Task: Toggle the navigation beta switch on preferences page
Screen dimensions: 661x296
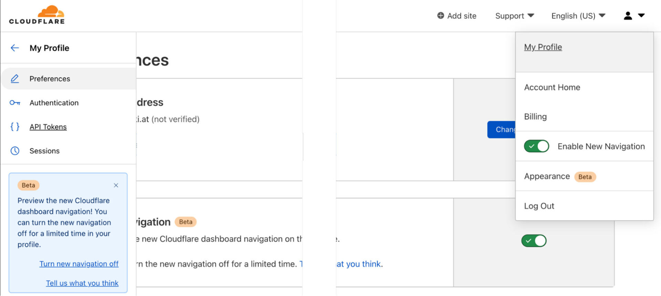Action: (x=534, y=241)
